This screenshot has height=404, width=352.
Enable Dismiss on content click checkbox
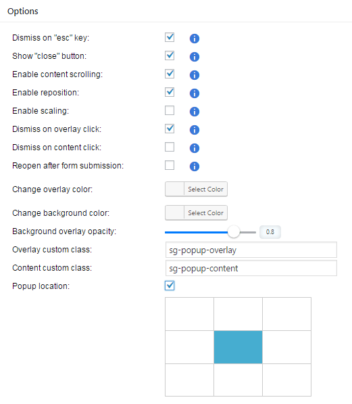click(x=170, y=147)
